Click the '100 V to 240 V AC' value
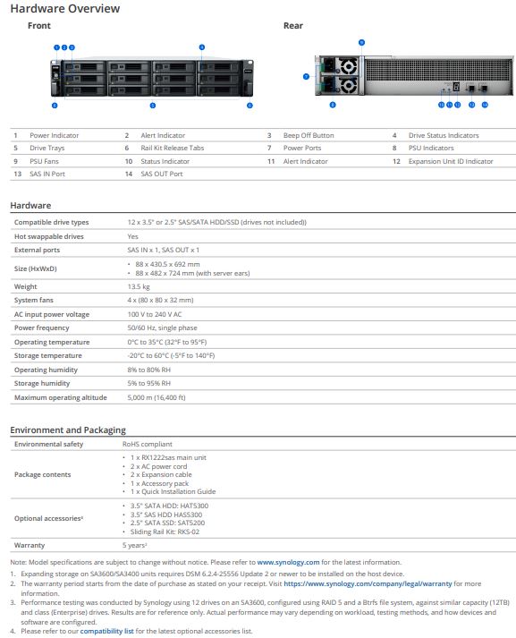The height and width of the screenshot is (638, 516). coord(155,314)
